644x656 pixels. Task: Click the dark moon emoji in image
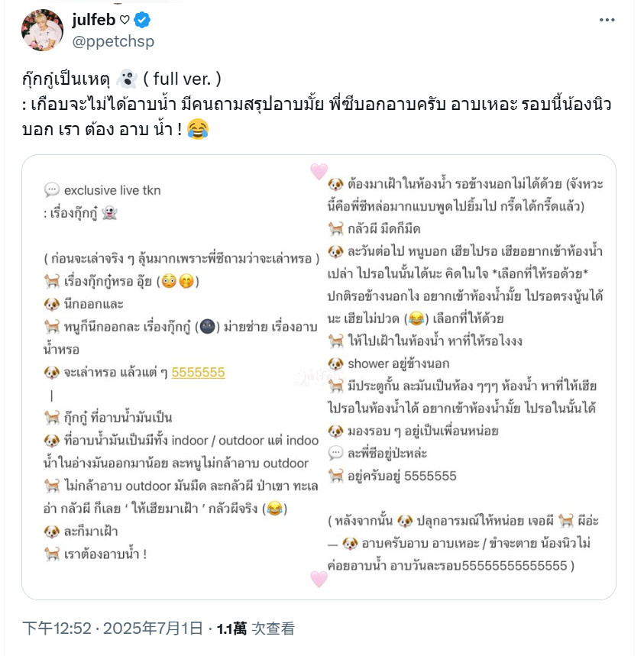click(208, 326)
